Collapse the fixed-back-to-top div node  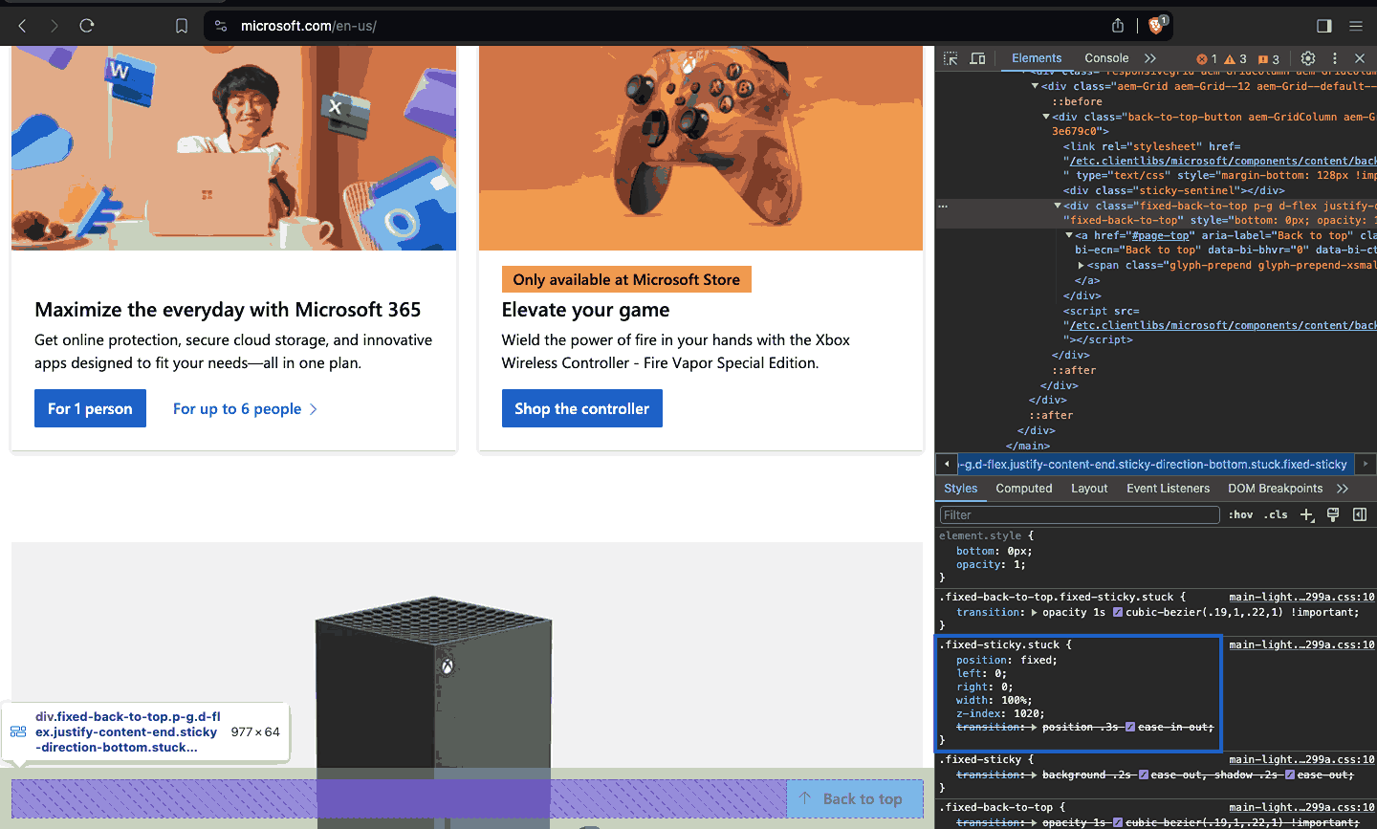click(x=1058, y=206)
